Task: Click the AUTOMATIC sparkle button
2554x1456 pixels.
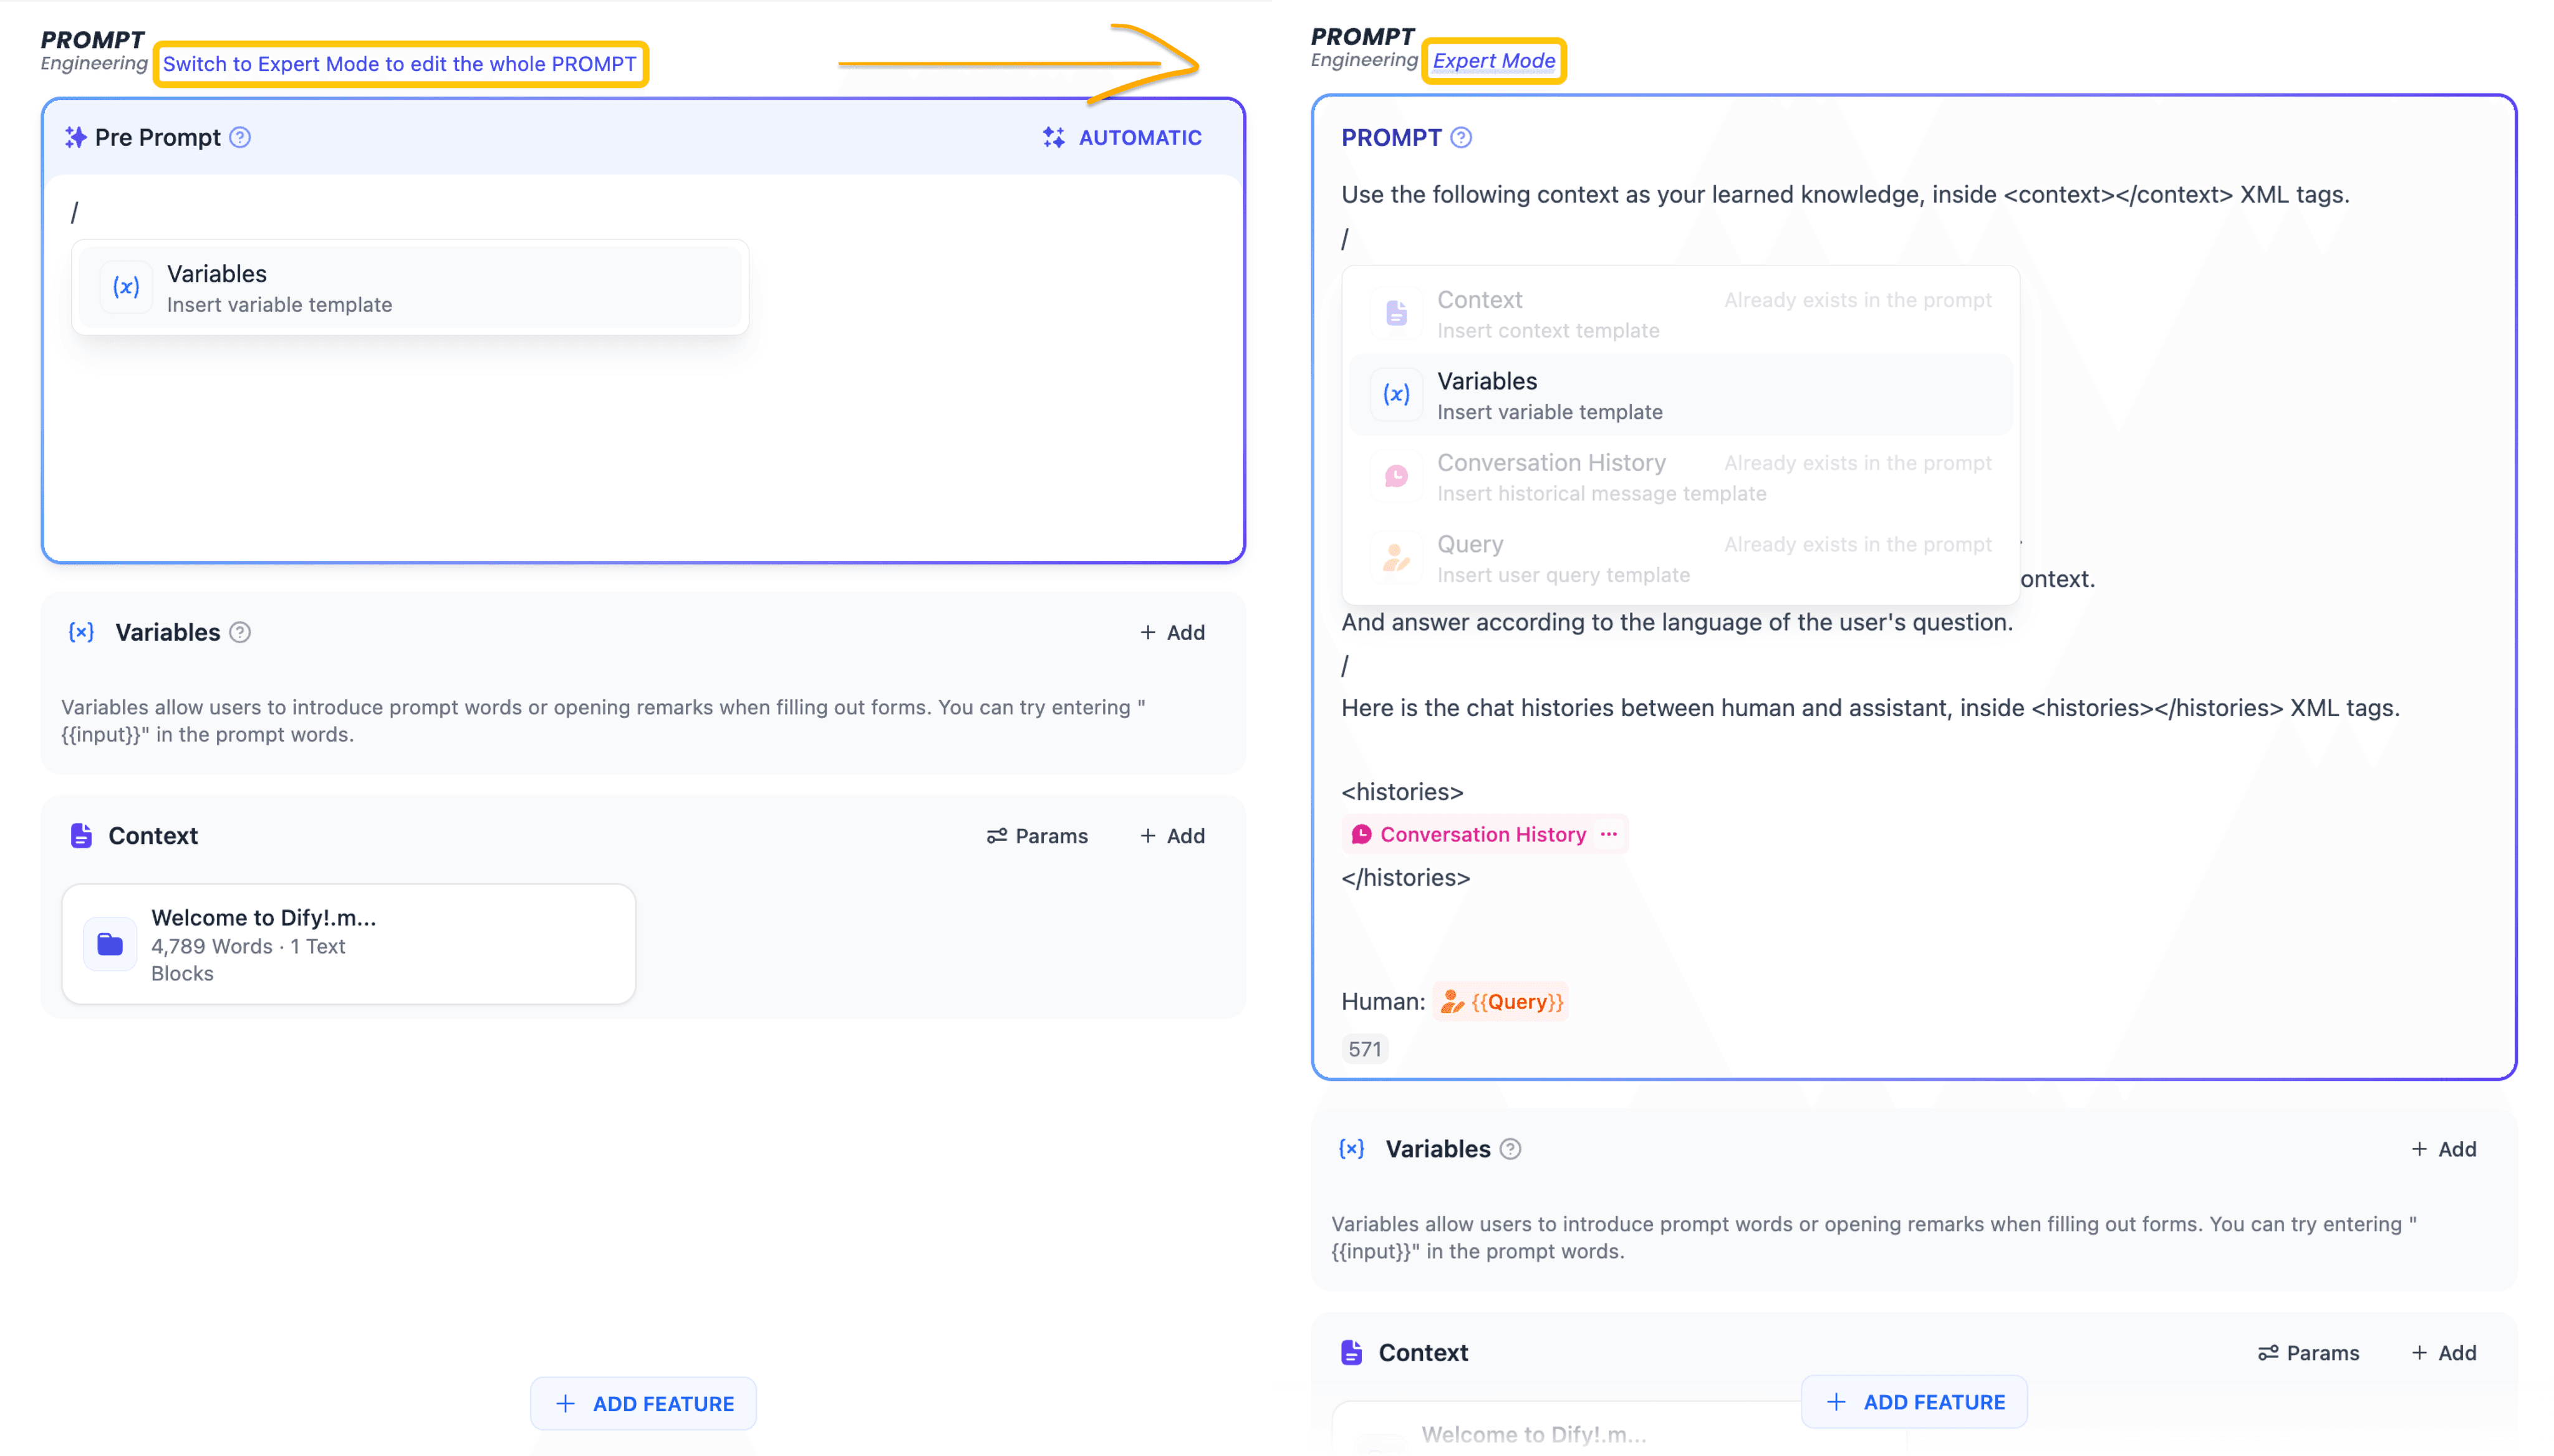Action: (1122, 137)
